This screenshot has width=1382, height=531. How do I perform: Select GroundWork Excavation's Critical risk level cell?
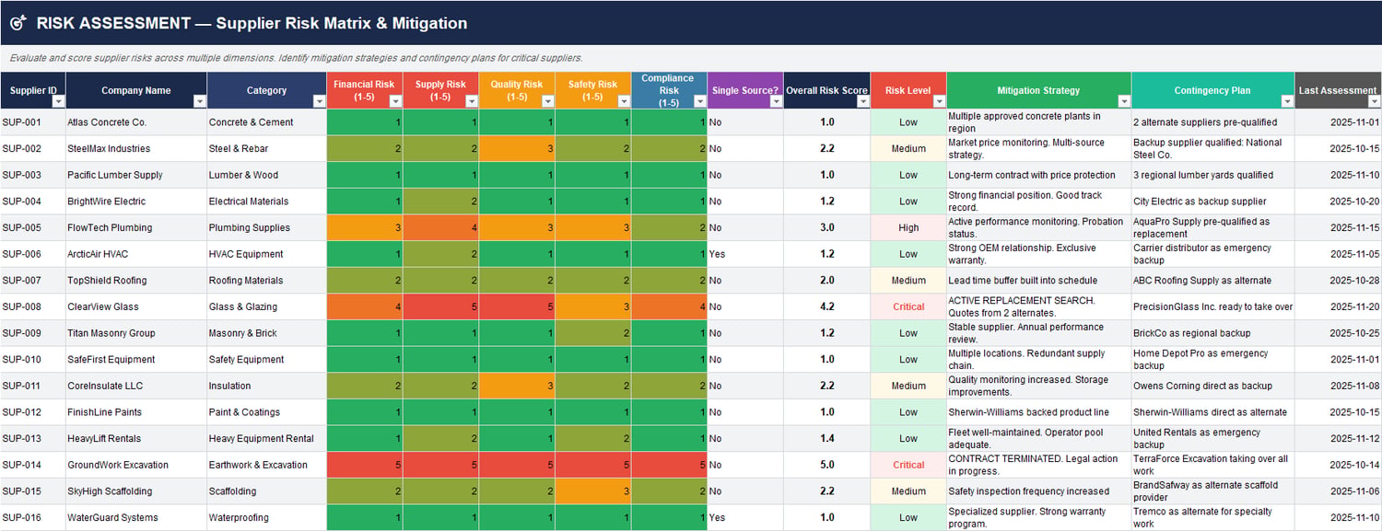pyautogui.click(x=908, y=465)
